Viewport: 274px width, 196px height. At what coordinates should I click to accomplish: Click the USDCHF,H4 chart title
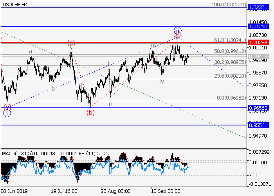[x=14, y=4]
